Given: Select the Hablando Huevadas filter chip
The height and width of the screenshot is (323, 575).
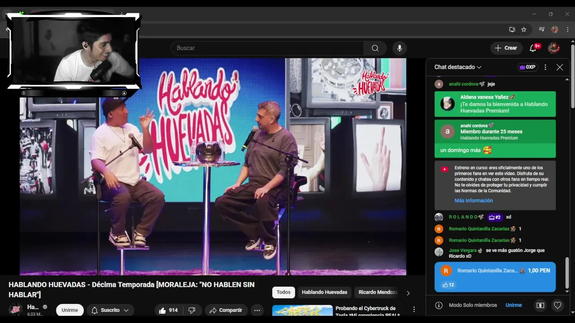Looking at the screenshot, I should tap(324, 292).
